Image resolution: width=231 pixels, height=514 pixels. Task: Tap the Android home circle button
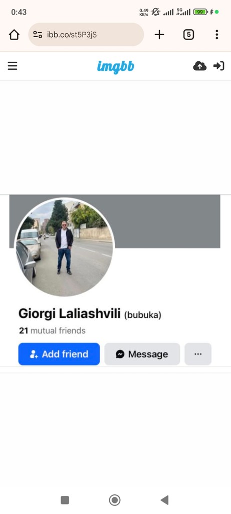(x=115, y=500)
